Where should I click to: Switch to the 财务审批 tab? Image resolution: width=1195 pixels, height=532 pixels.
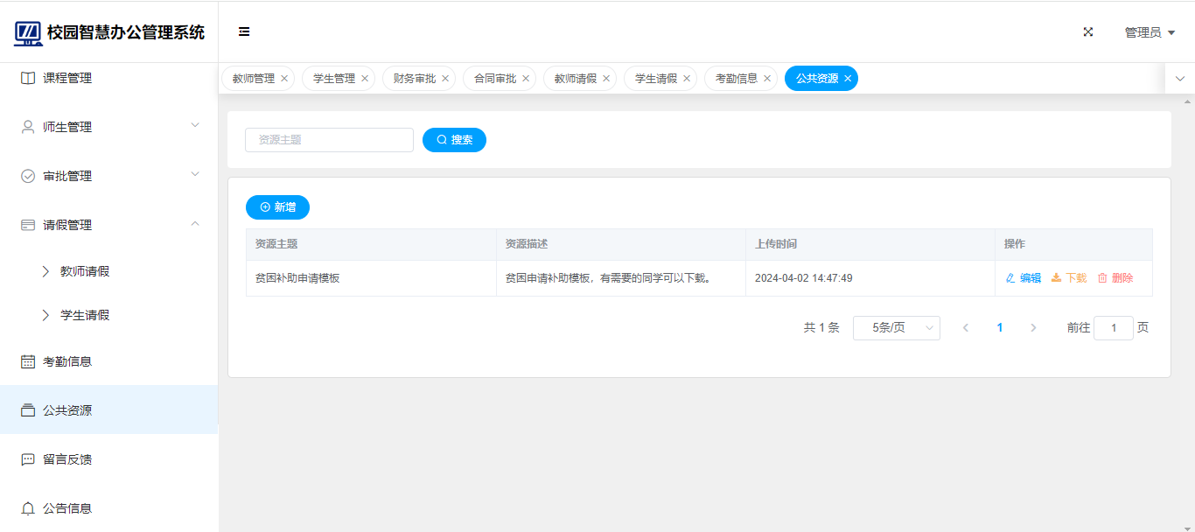click(x=414, y=79)
